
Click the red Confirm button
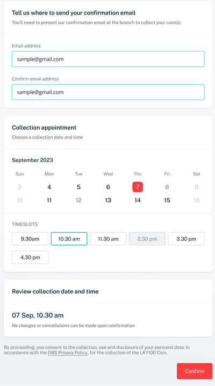pyautogui.click(x=195, y=371)
